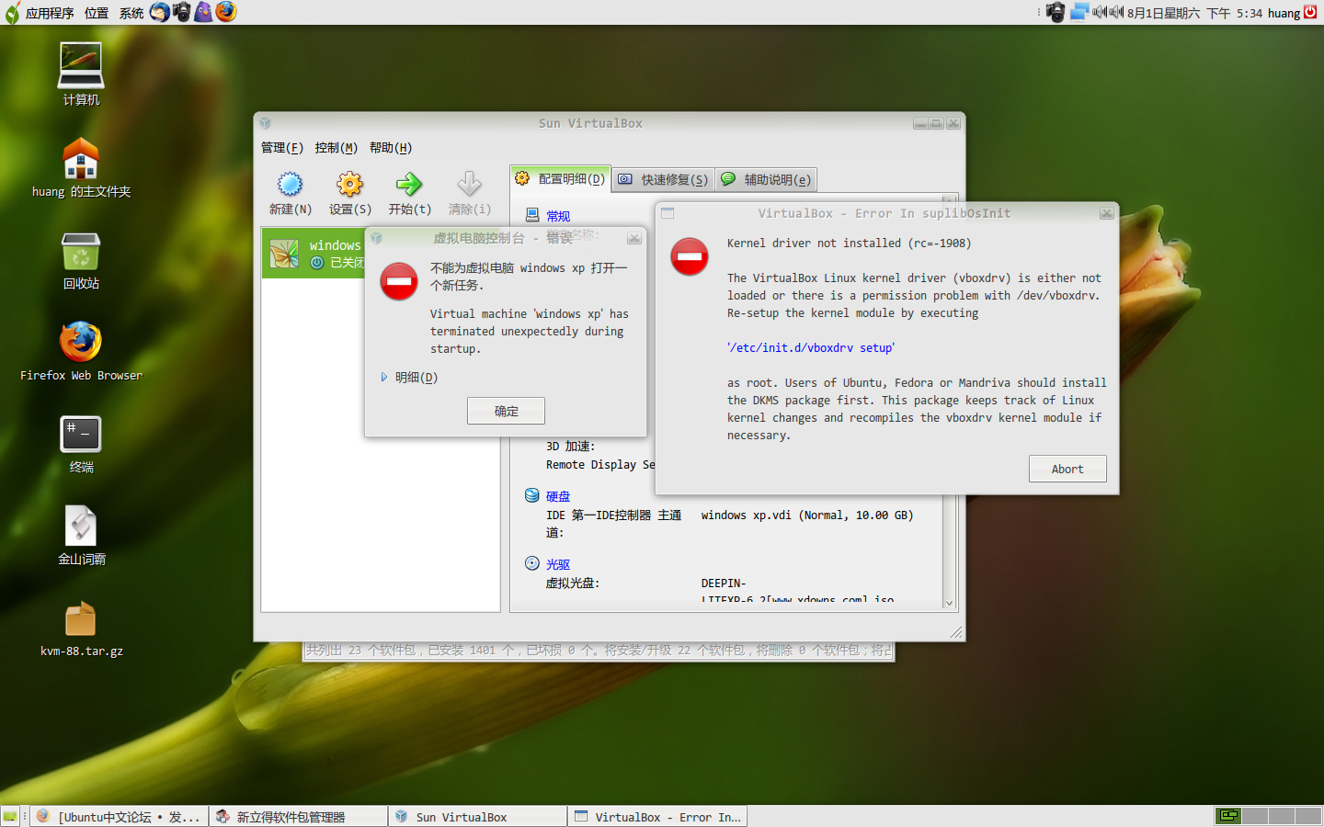Switch to the Description (辅助说明) tab
Image resolution: width=1324 pixels, height=827 pixels.
coord(766,180)
